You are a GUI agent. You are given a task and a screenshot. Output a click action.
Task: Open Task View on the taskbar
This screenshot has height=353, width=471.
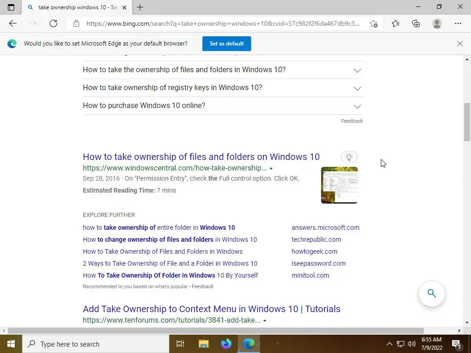tap(180, 344)
